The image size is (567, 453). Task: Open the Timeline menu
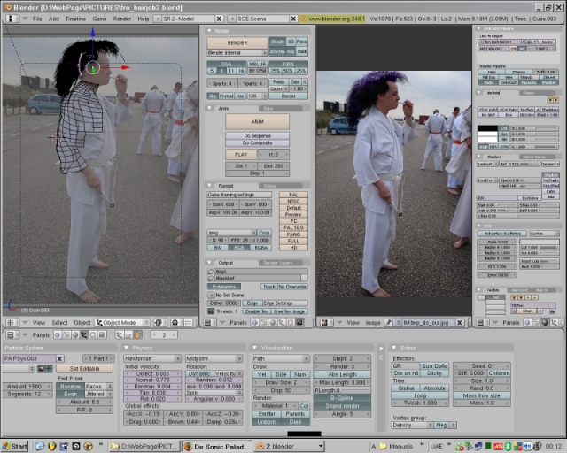click(x=76, y=19)
